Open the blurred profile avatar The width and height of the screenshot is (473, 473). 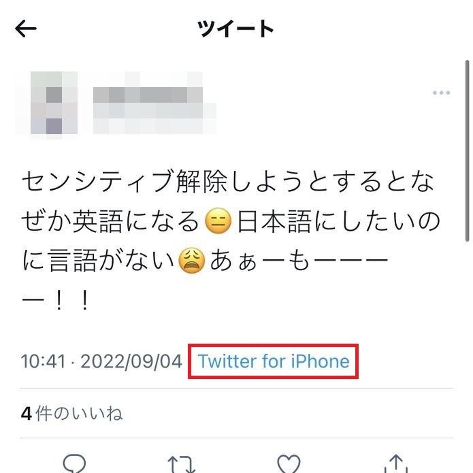(x=54, y=103)
